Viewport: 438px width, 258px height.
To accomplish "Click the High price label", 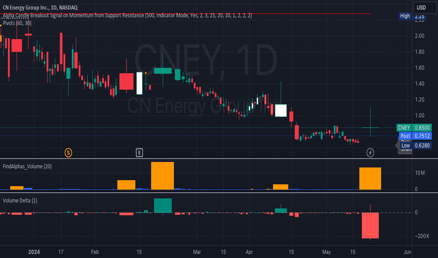I will (x=405, y=16).
